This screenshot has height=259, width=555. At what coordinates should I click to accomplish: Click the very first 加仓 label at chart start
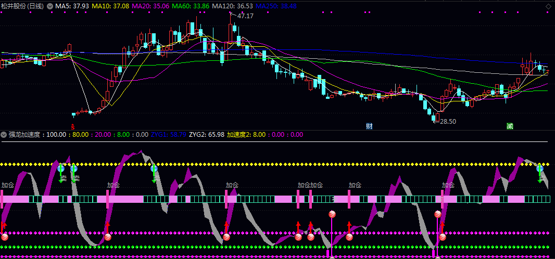[7, 185]
